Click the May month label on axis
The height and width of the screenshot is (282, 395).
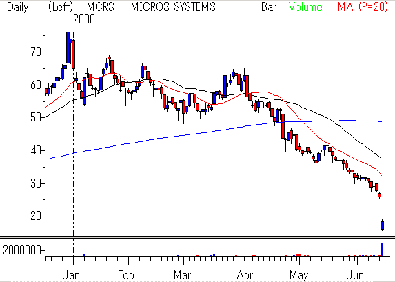(x=298, y=276)
